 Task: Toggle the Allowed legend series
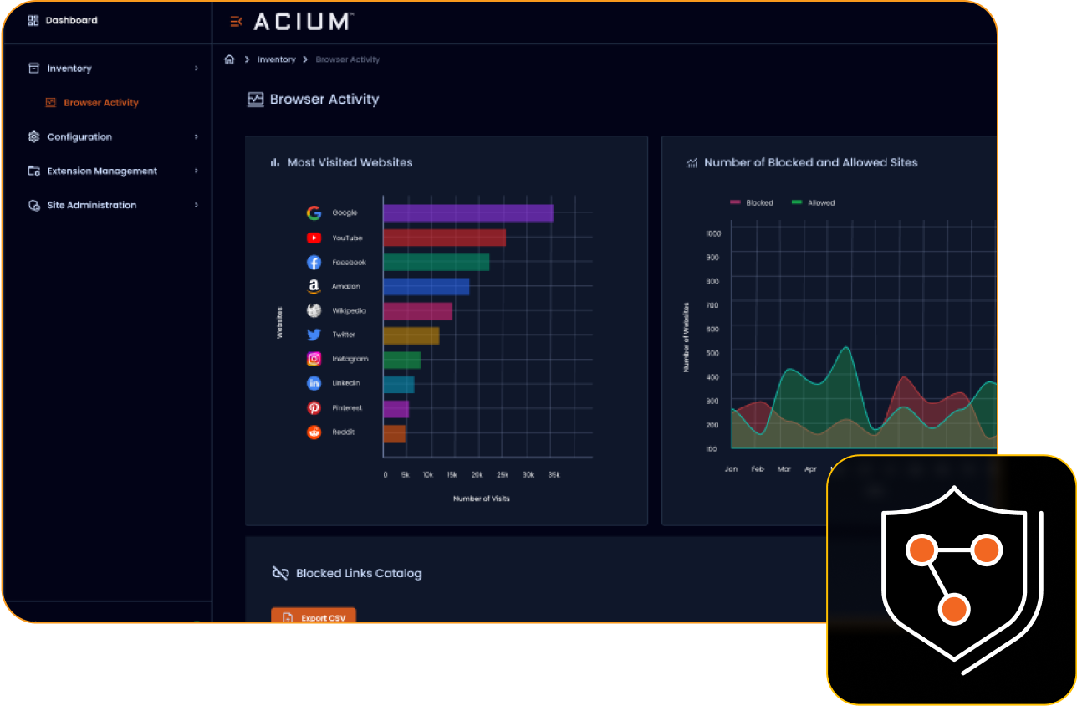click(813, 202)
